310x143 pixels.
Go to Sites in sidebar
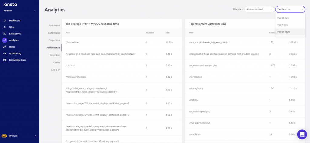tap(12, 27)
